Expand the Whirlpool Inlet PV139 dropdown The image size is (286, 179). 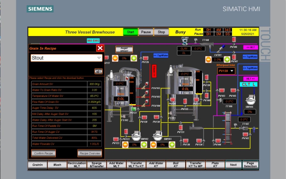(x=226, y=71)
